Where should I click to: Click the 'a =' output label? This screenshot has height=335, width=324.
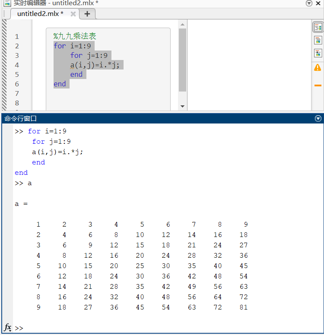click(21, 204)
